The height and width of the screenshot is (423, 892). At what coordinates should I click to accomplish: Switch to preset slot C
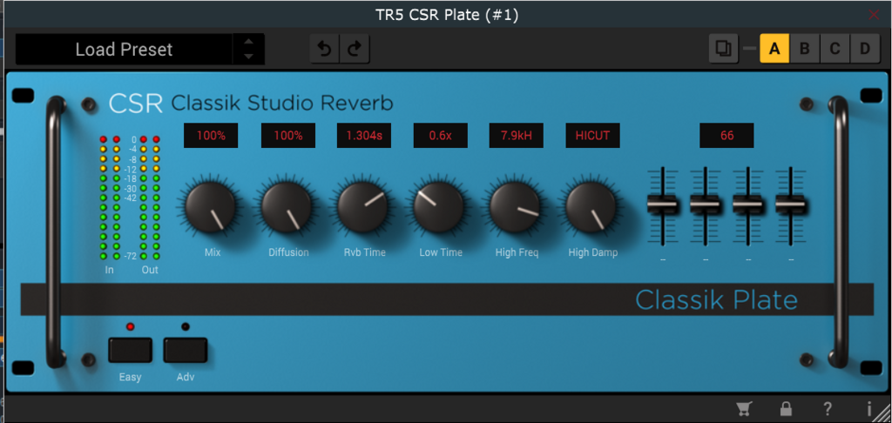[835, 49]
